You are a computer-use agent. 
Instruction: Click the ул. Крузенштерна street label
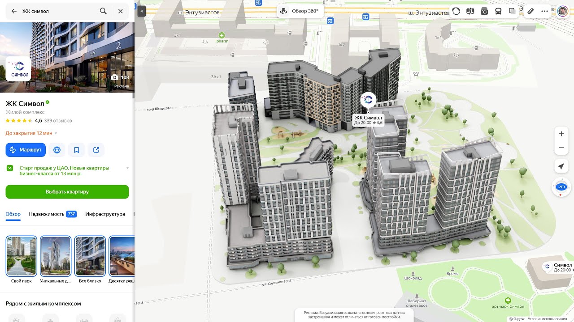click(x=276, y=282)
